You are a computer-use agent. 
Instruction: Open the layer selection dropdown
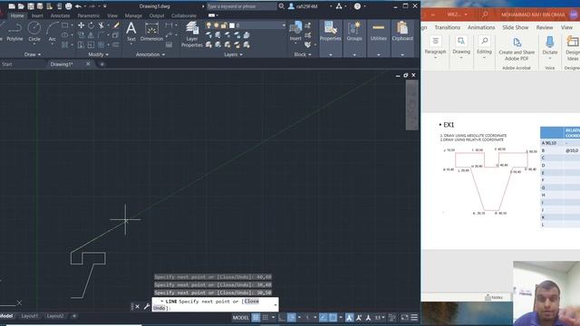pyautogui.click(x=284, y=25)
